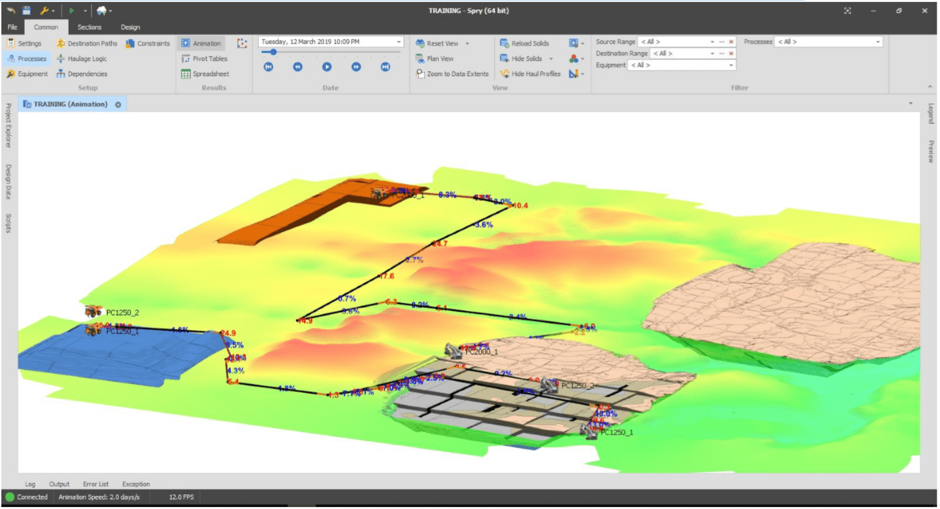Reload Solids in the view
Viewport: 940px width, 509px height.
[525, 43]
